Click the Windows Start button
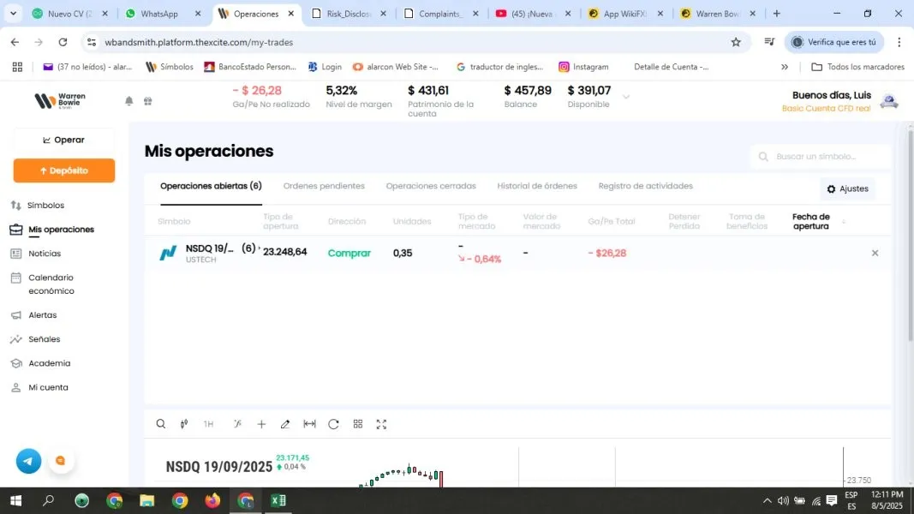 coord(15,500)
